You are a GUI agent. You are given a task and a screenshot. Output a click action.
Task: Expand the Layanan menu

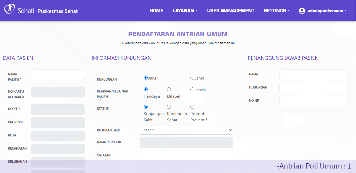pyautogui.click(x=185, y=11)
